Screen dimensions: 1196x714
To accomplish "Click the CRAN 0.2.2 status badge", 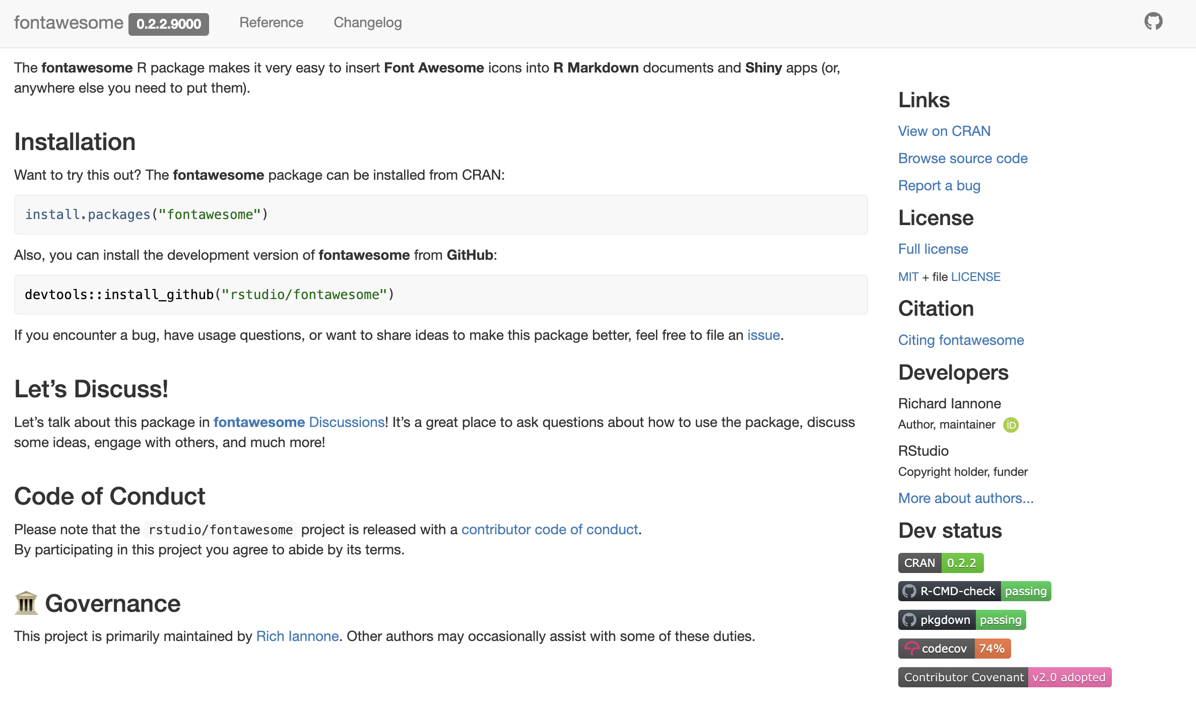I will click(940, 563).
